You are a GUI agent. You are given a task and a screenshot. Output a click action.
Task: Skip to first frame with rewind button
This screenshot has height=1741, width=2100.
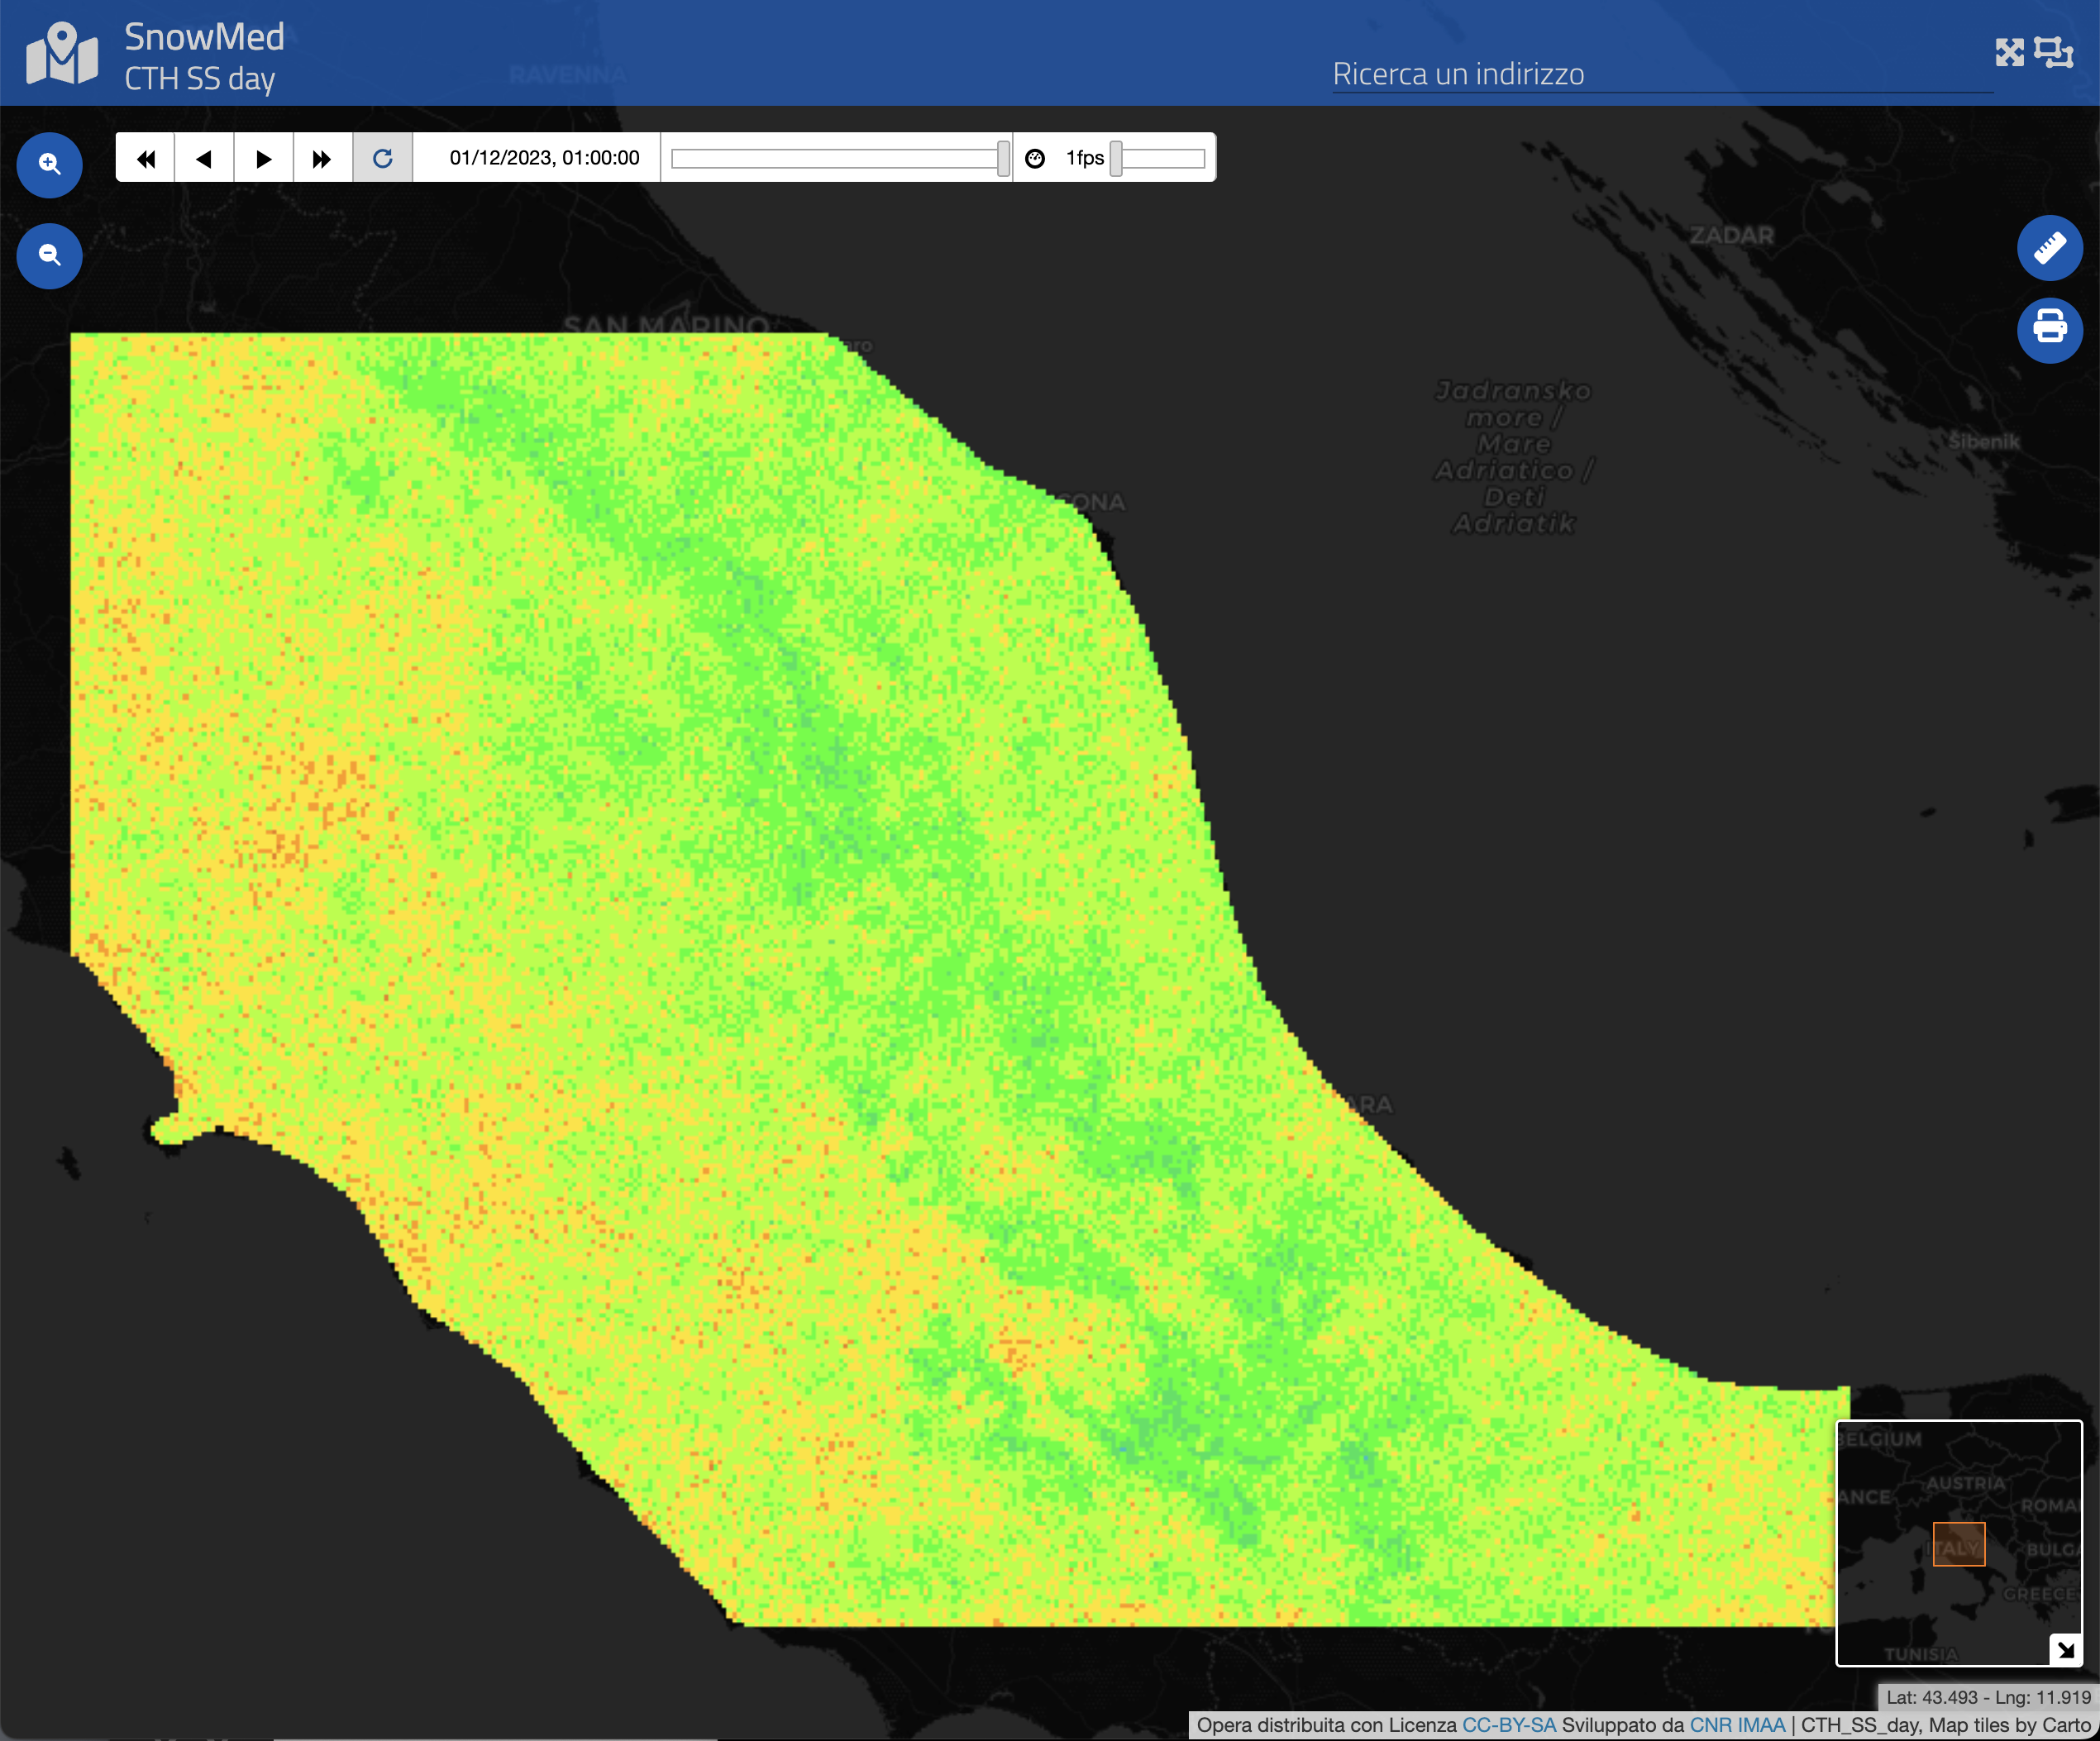(x=146, y=158)
